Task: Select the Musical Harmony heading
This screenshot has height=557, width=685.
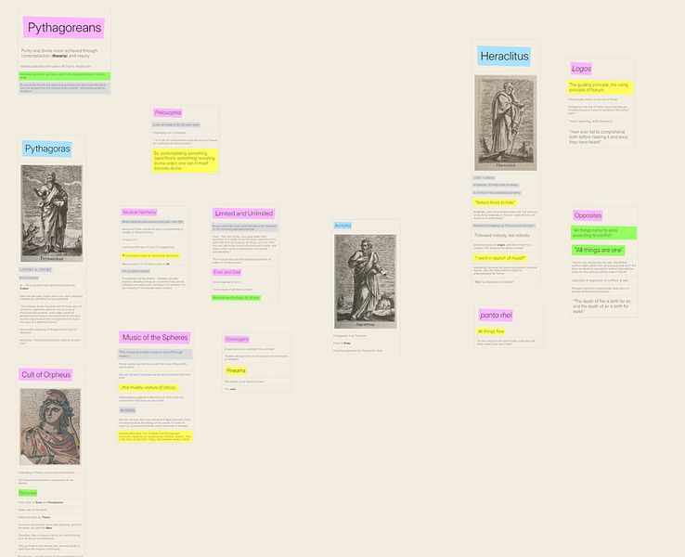Action: click(139, 213)
